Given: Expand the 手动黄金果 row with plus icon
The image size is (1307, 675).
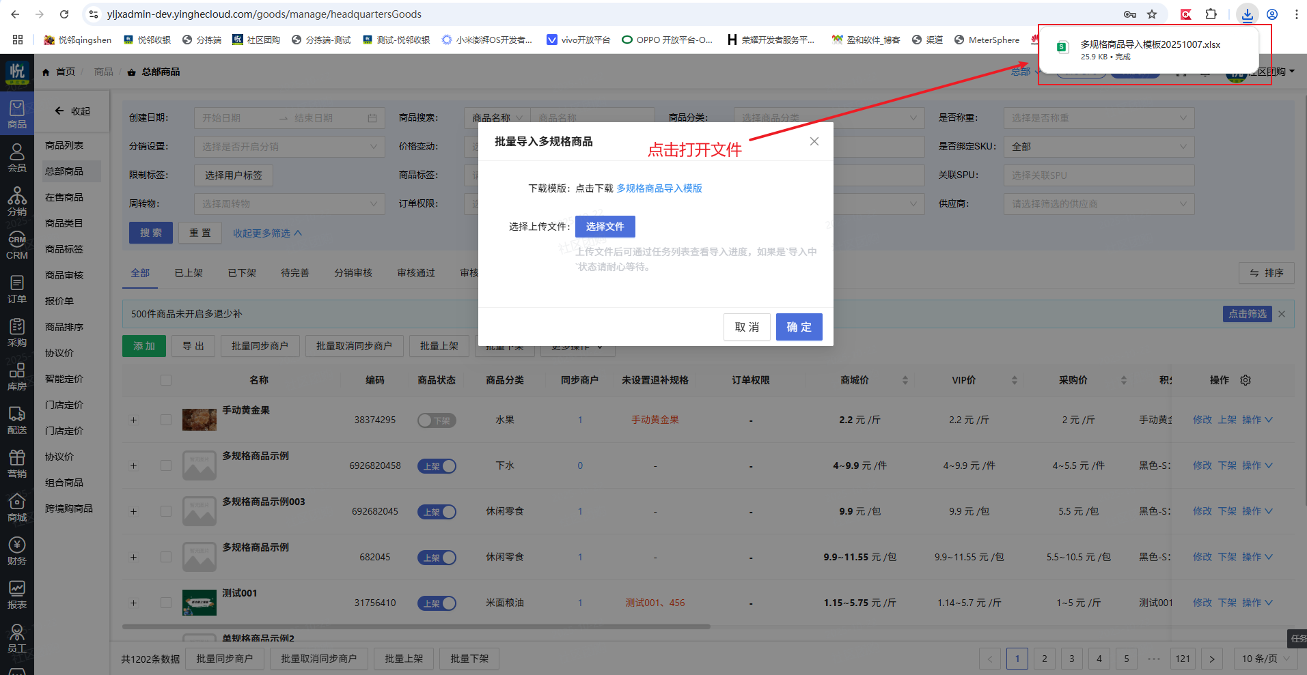Looking at the screenshot, I should [x=133, y=420].
